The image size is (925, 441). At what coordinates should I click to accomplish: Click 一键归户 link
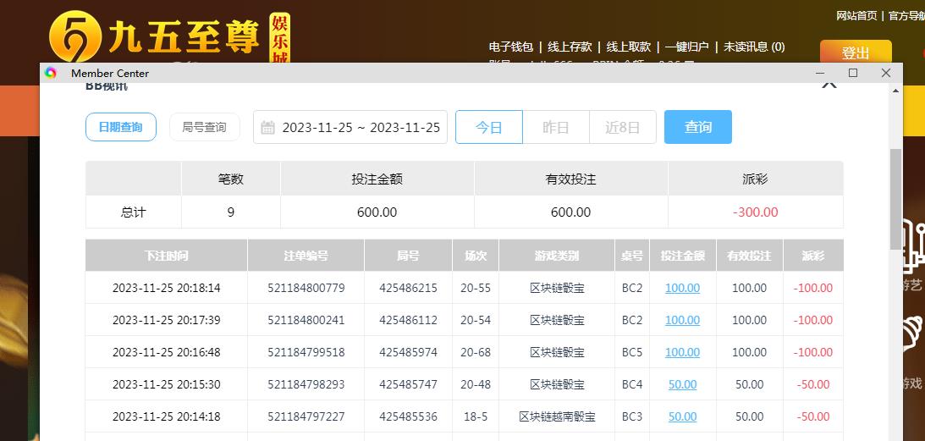click(686, 47)
